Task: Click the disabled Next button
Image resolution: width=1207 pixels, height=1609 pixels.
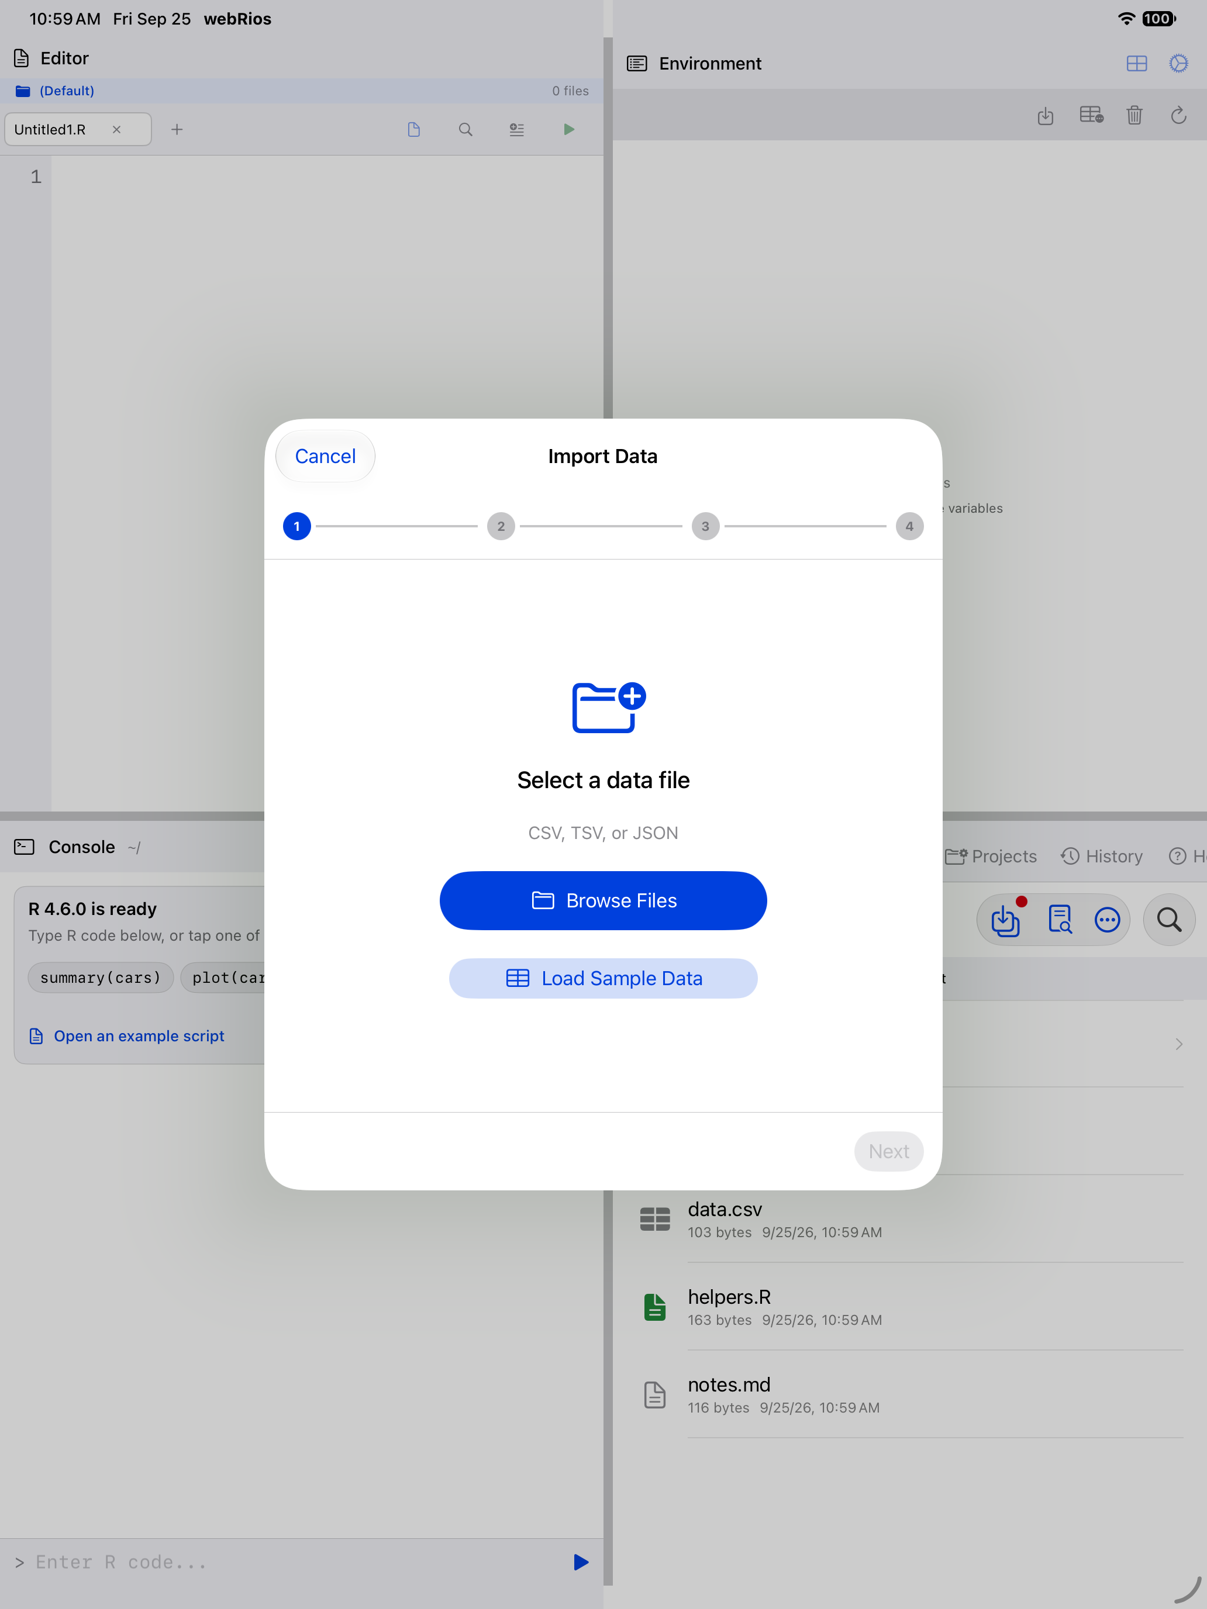Action: pyautogui.click(x=888, y=1151)
